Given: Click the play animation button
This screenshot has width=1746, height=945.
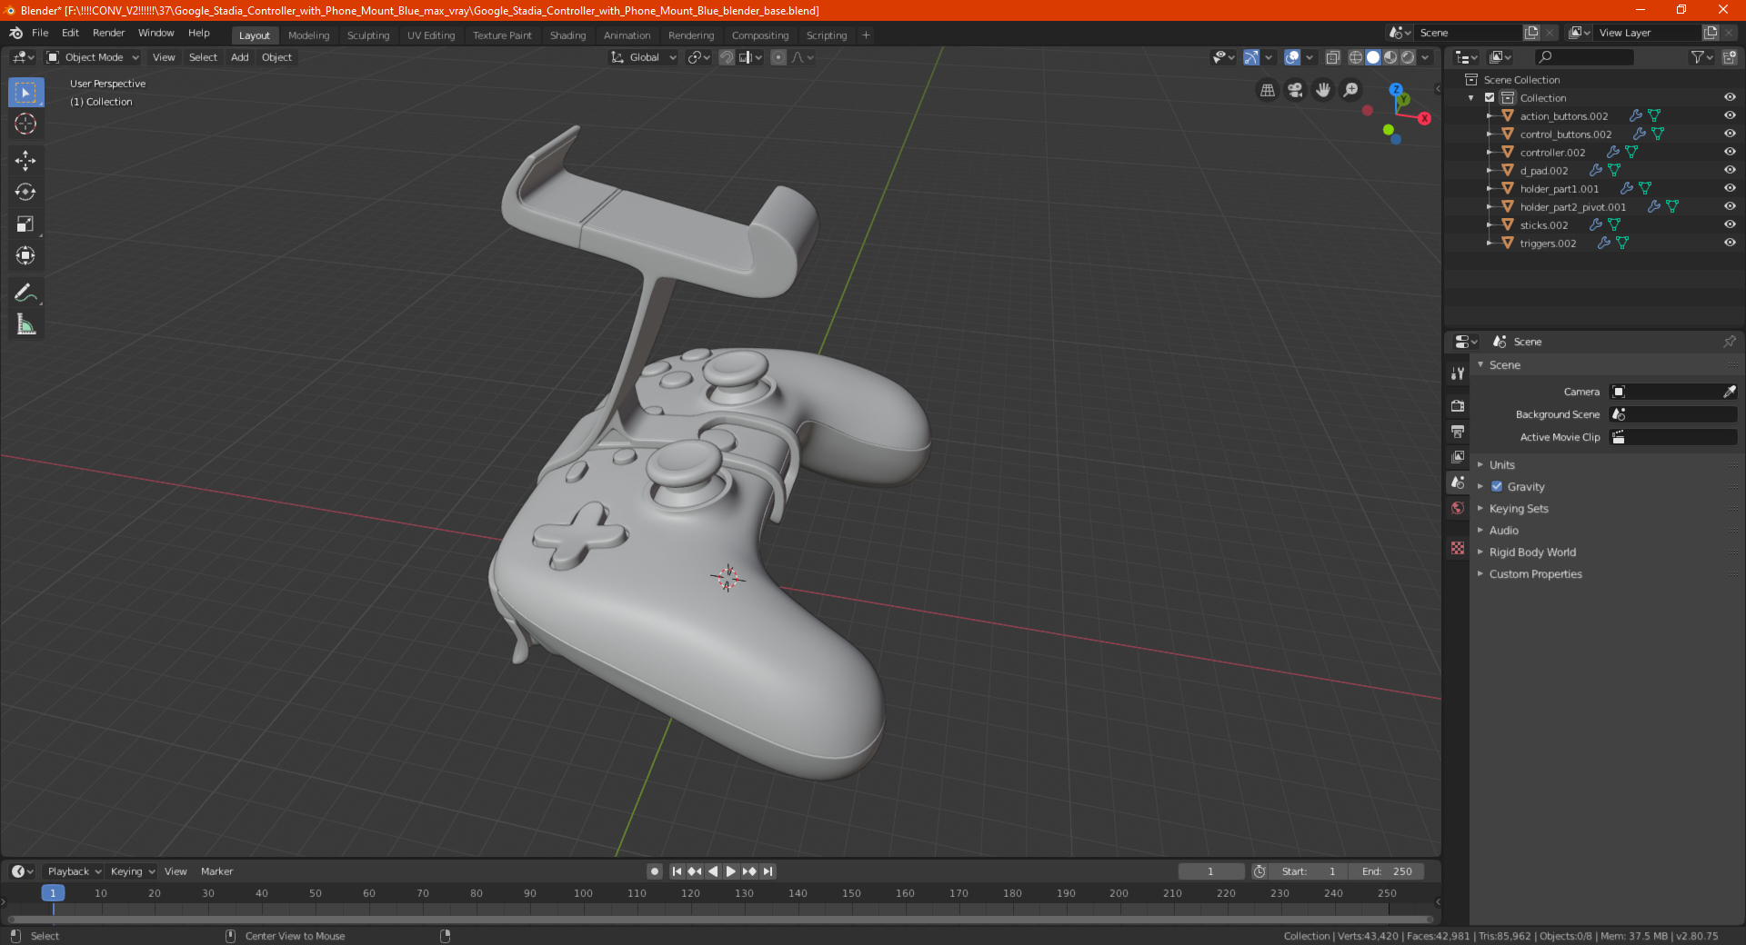Looking at the screenshot, I should pos(730,871).
